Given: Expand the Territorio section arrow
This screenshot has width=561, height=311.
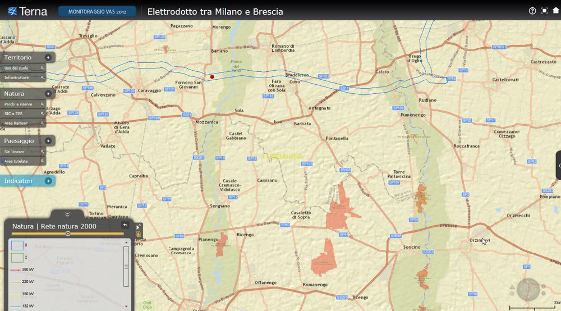Looking at the screenshot, I should tap(49, 57).
